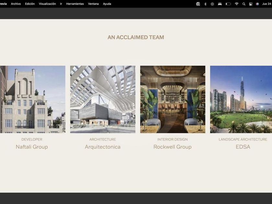Open the Now Playing menu bar icon
The image size is (272, 204).
pyautogui.click(x=212, y=4)
